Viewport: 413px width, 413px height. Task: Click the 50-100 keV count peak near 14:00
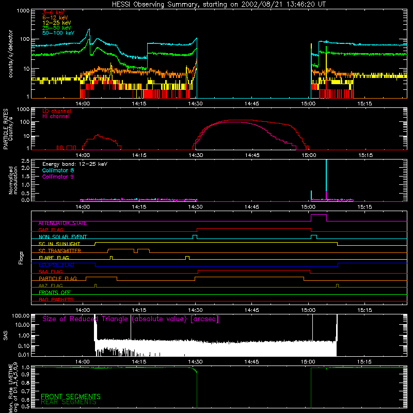pos(89,29)
